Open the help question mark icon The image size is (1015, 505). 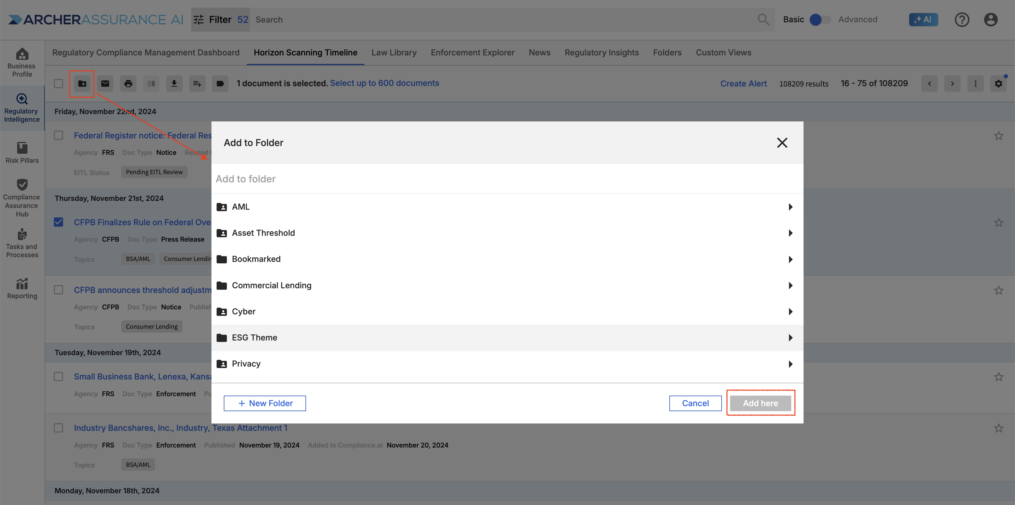tap(962, 19)
